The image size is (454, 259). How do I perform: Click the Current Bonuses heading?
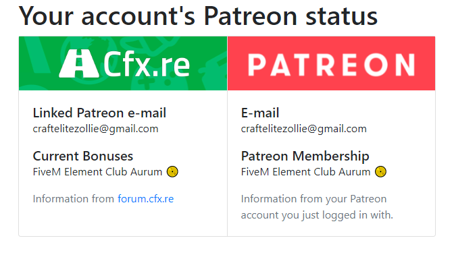[83, 156]
